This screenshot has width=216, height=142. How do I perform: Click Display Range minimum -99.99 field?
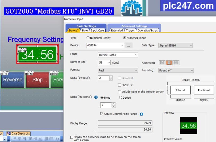click(x=125, y=123)
